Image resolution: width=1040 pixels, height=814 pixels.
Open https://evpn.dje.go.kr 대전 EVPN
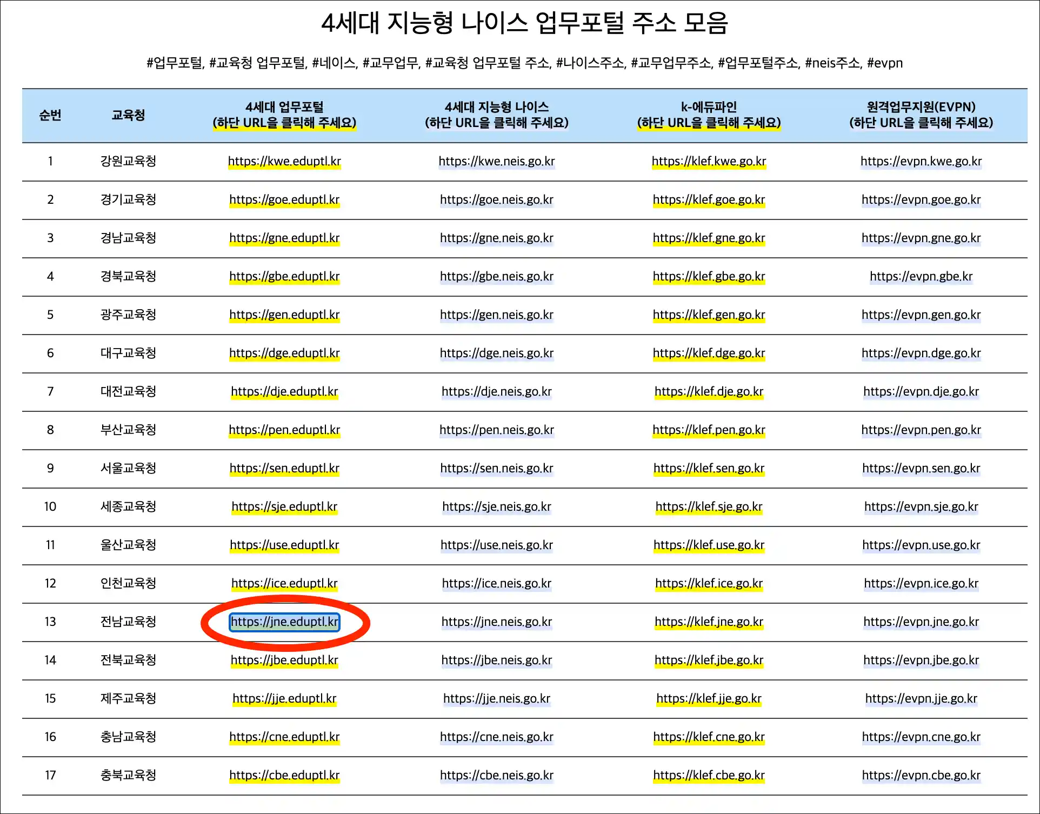tap(921, 391)
